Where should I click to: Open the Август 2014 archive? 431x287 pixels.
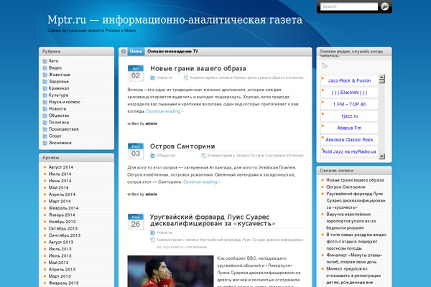click(x=61, y=167)
